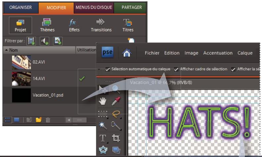Switch to the Modifier tab
262x157 pixels.
pyautogui.click(x=56, y=8)
